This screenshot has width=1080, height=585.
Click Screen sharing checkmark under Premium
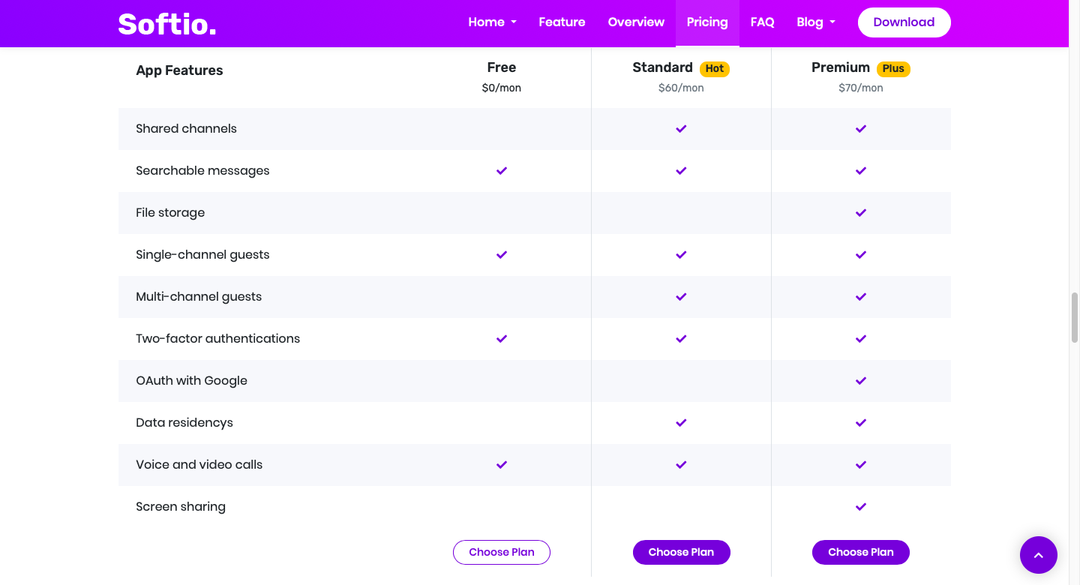tap(861, 507)
